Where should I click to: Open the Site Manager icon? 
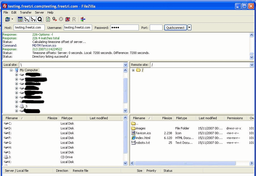coord(8,19)
